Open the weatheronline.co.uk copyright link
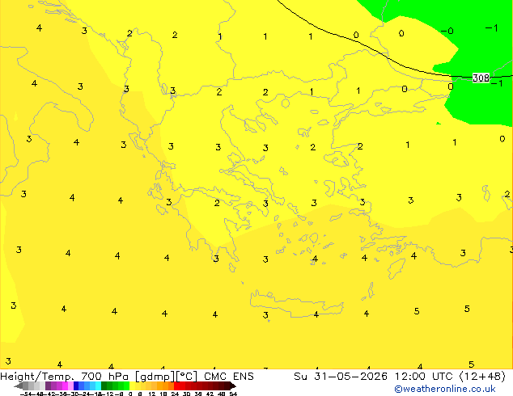Image resolution: width=513 pixels, height=396 pixels. click(x=445, y=389)
